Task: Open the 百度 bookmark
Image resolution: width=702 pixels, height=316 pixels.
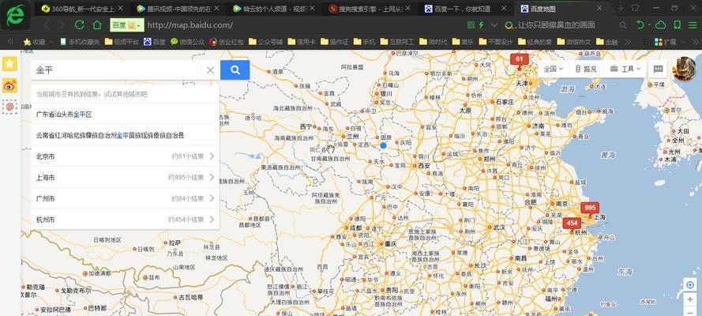Action: pyautogui.click(x=155, y=42)
